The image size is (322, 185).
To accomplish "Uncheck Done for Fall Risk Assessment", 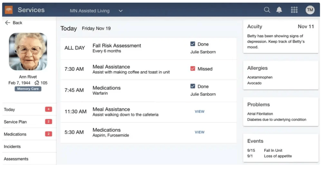I will tap(193, 44).
